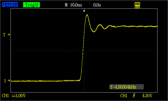Click the yellow network computer icon

point(137,5)
